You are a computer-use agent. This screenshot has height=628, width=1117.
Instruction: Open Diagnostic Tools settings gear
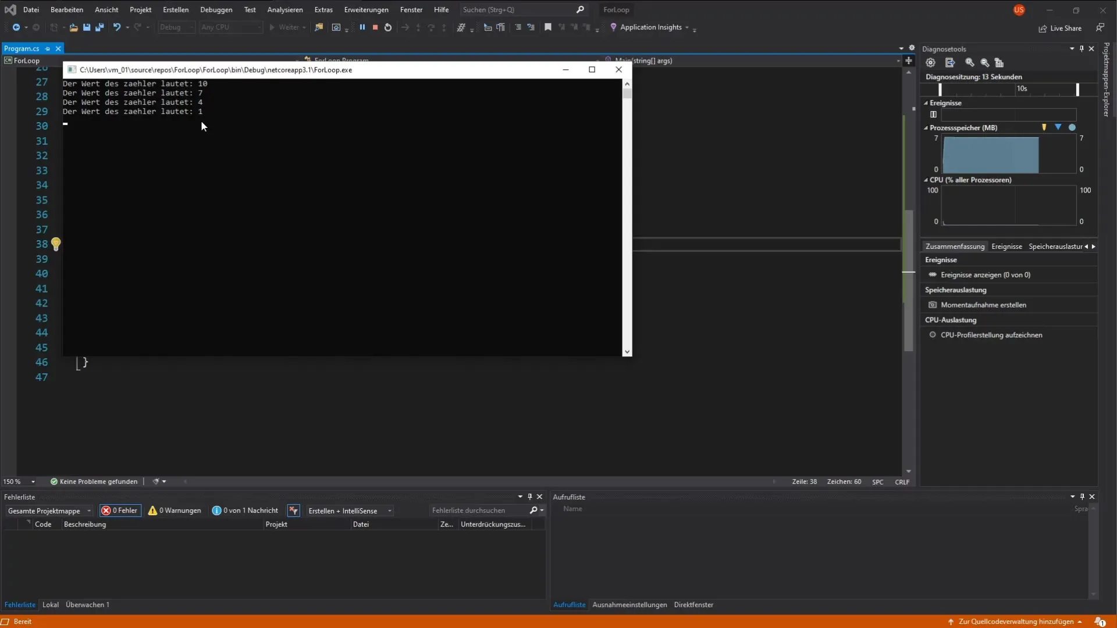(930, 63)
